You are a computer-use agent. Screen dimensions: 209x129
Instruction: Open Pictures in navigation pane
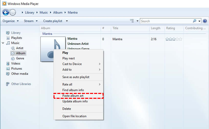click(17, 68)
